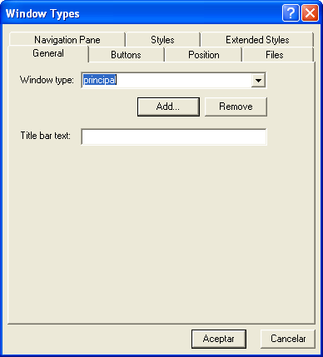Click the 'Title bar text:' label
This screenshot has height=357, width=323.
click(46, 136)
